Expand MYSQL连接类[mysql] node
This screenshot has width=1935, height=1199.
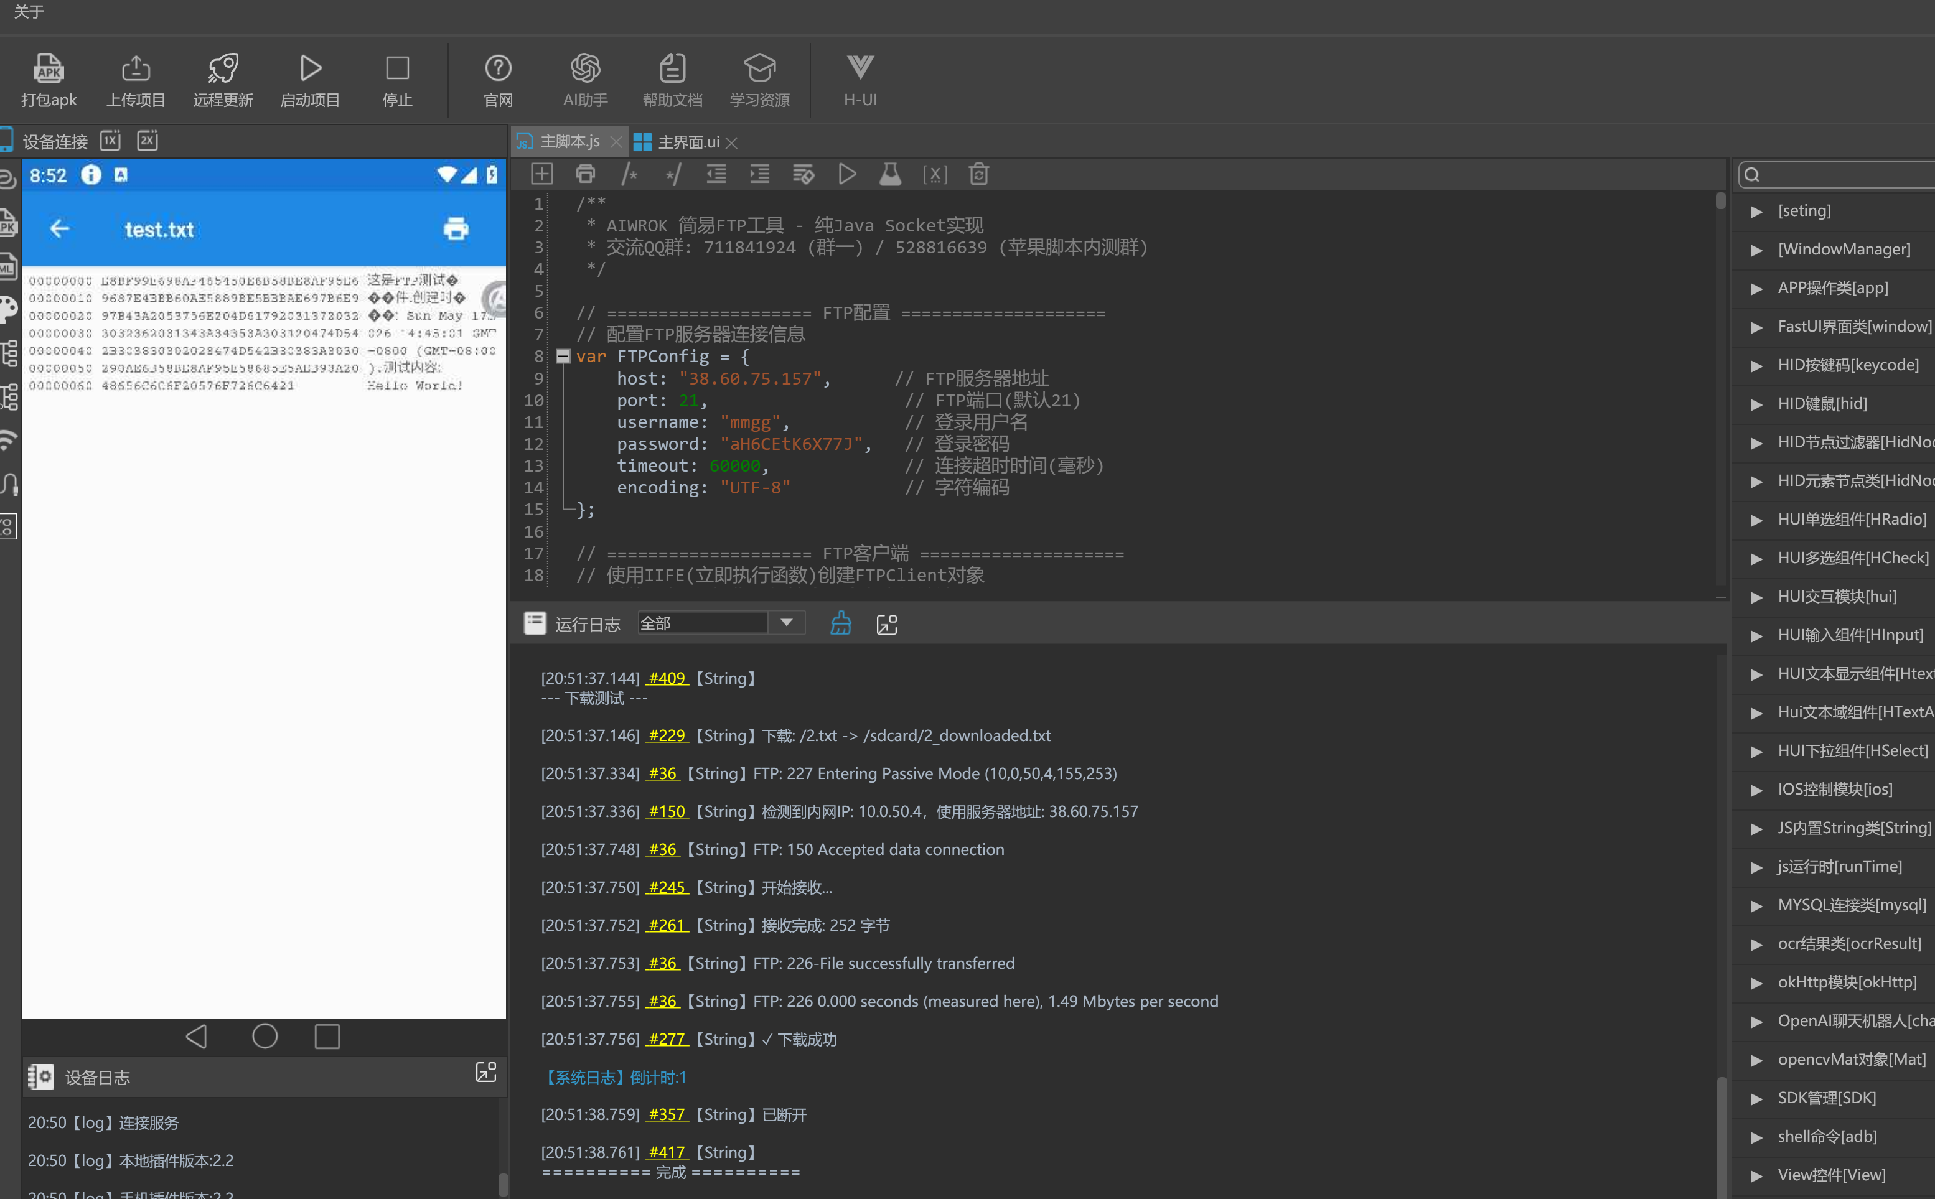point(1756,905)
